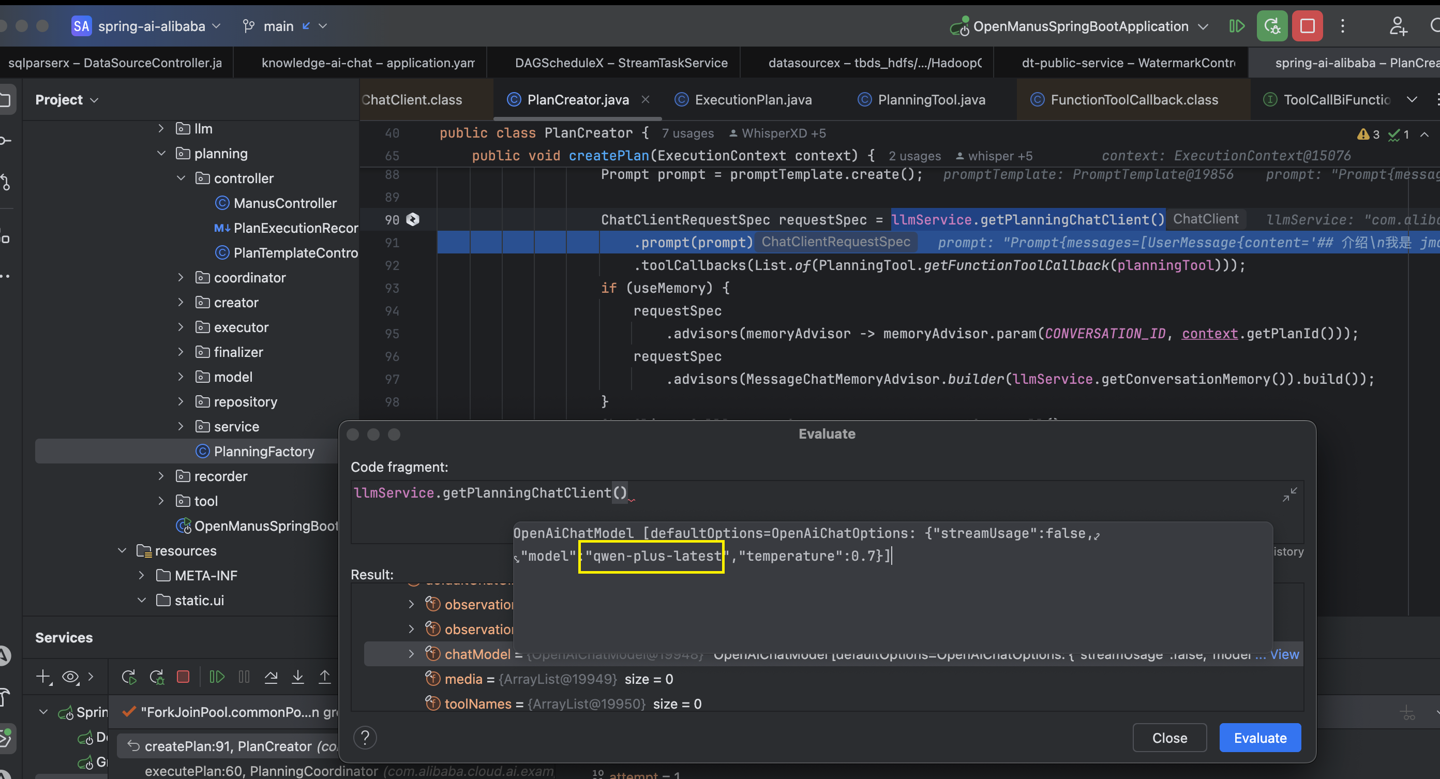
Task: Click the Step Into down-arrow icon in Services
Action: (x=298, y=677)
